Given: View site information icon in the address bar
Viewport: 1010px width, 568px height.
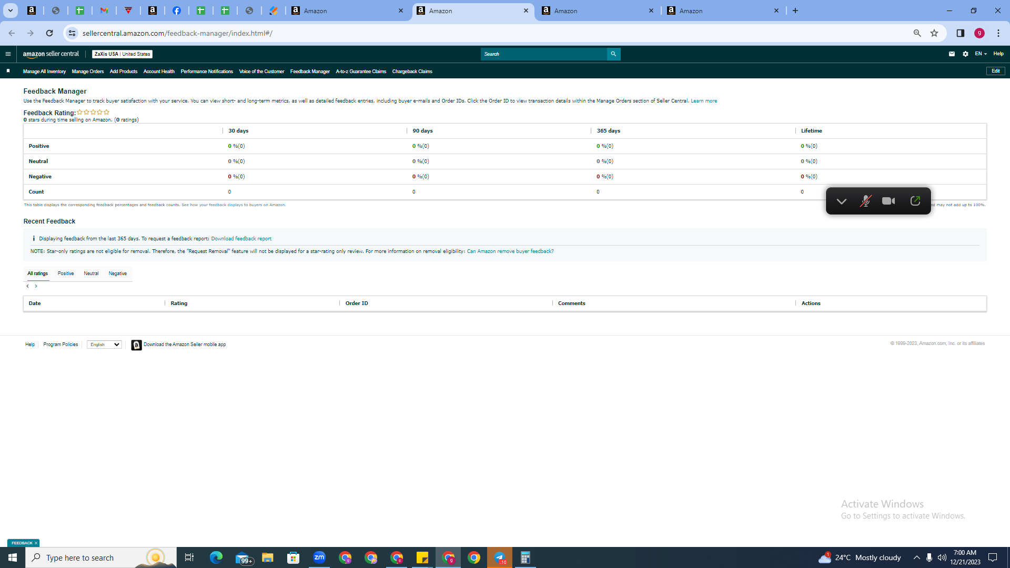Looking at the screenshot, I should pyautogui.click(x=72, y=33).
